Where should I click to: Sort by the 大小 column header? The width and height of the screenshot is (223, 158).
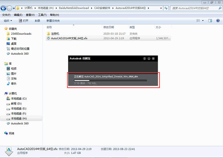[163, 27]
